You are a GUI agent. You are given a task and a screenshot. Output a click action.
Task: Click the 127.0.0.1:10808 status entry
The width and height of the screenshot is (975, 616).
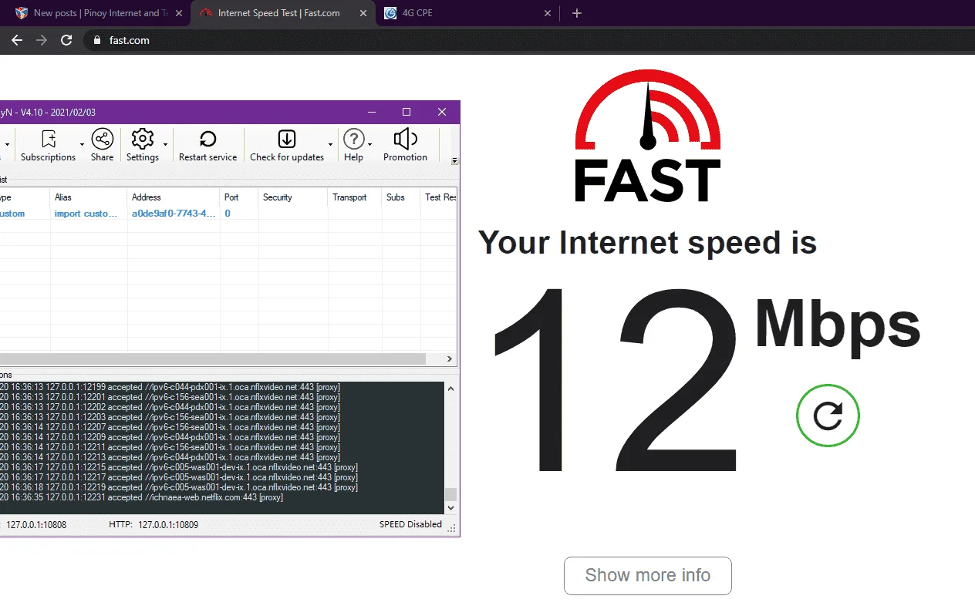tap(36, 525)
